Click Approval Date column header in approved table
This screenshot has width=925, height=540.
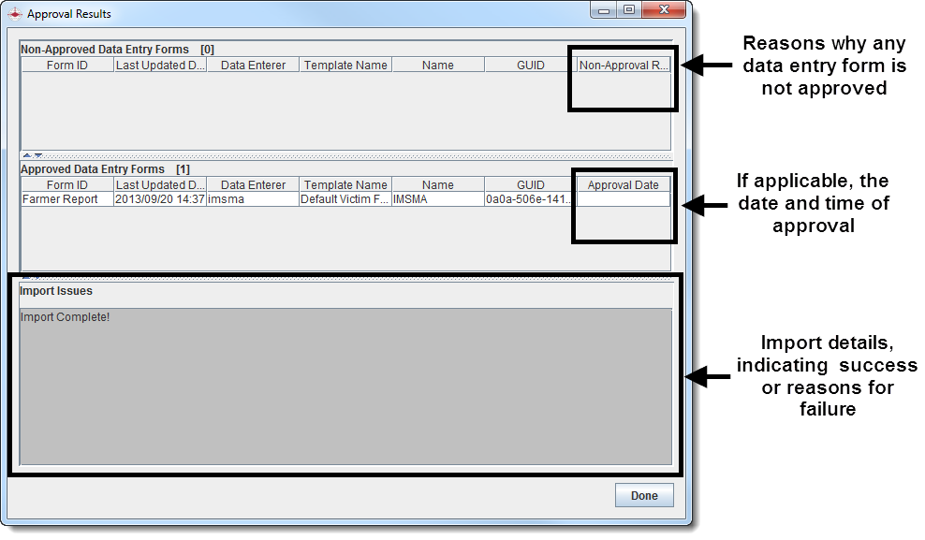[623, 185]
